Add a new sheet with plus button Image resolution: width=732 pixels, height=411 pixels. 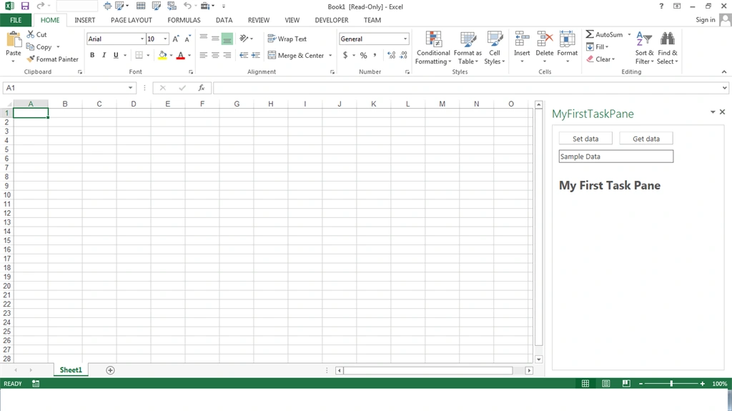[110, 370]
